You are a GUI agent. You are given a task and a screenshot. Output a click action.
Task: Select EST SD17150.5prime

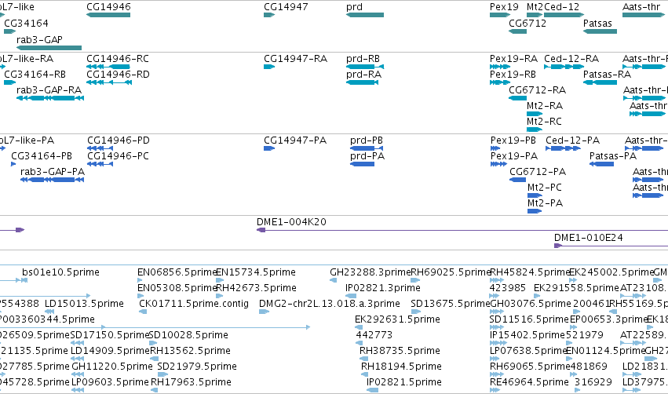coord(77,343)
